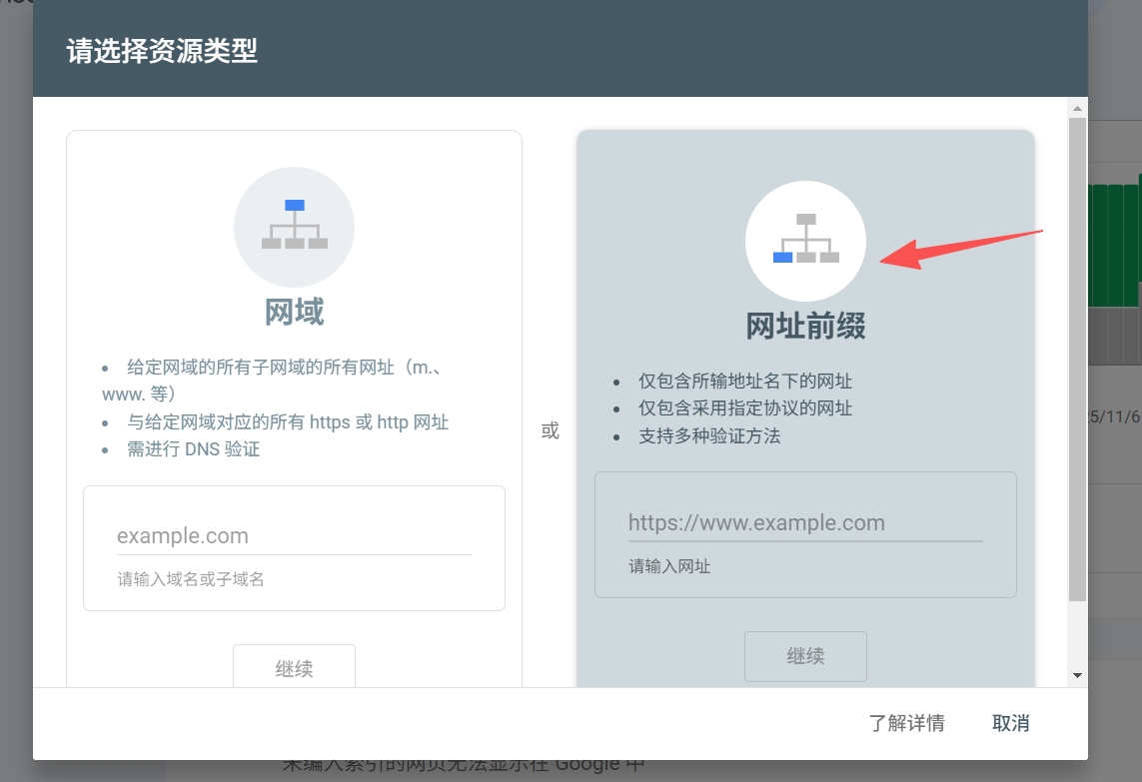Click the scrollbar down arrow
This screenshot has width=1142, height=782.
point(1078,674)
